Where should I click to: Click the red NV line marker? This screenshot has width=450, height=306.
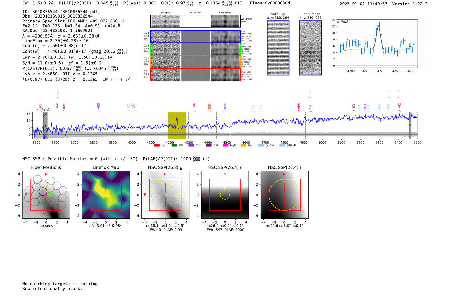[x=194, y=107]
